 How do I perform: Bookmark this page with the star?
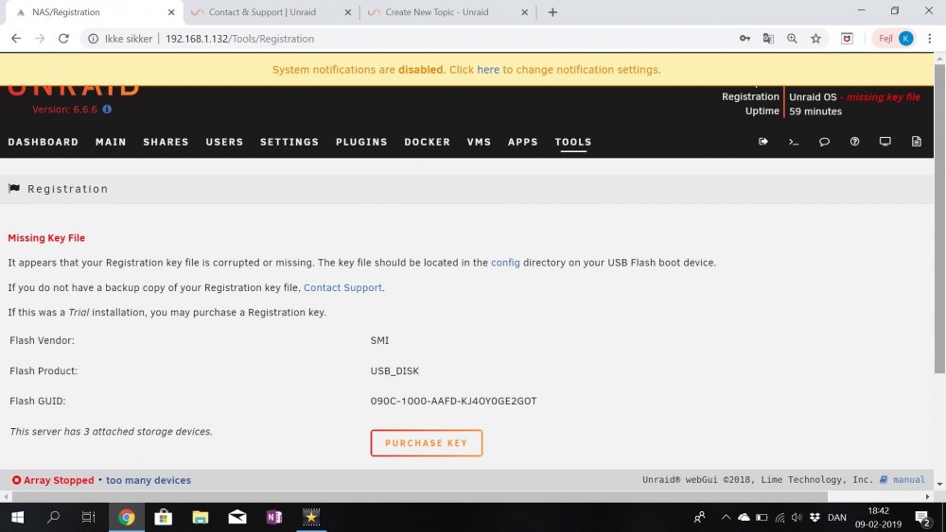point(815,39)
